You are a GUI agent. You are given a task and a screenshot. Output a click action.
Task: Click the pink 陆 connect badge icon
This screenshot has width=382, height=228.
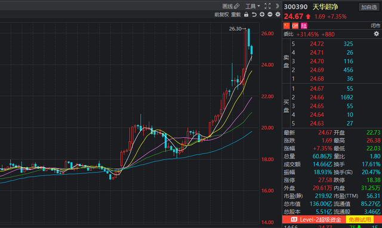304,26
